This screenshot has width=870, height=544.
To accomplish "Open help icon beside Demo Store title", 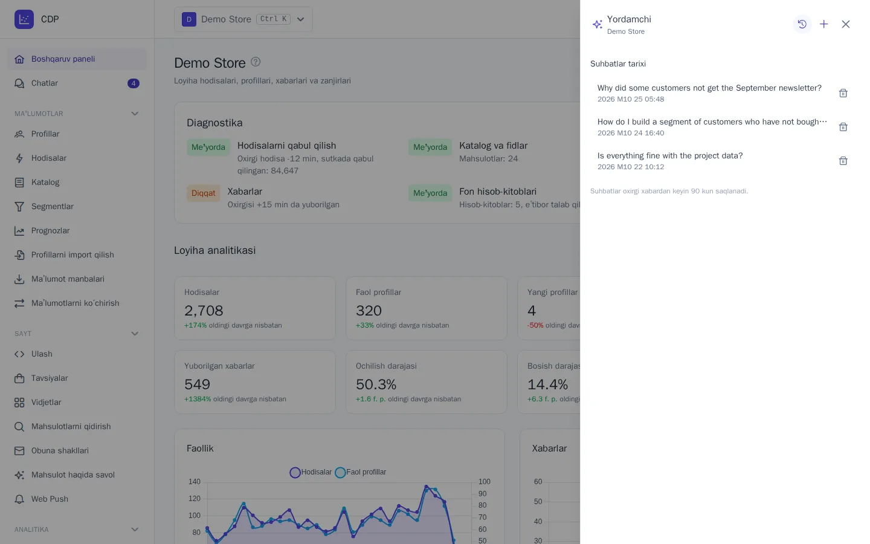I will [x=256, y=62].
